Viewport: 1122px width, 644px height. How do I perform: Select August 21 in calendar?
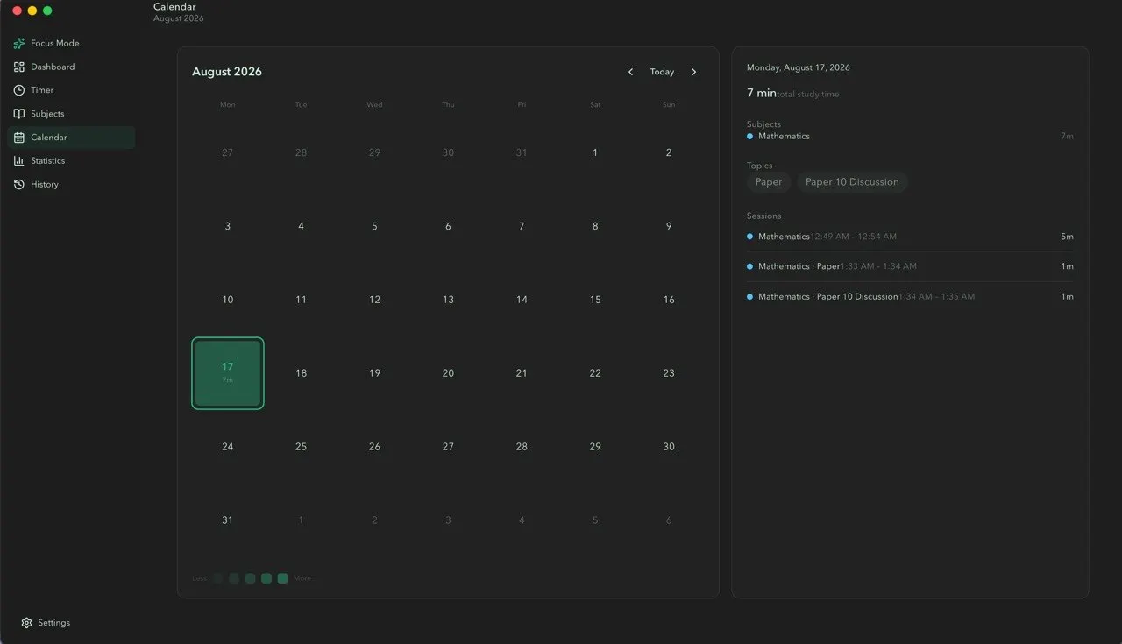click(x=522, y=373)
